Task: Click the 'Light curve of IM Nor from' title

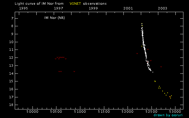Action: click(x=39, y=4)
